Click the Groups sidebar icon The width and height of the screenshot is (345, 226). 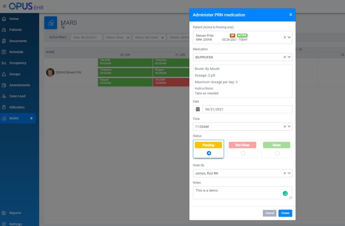click(4, 74)
